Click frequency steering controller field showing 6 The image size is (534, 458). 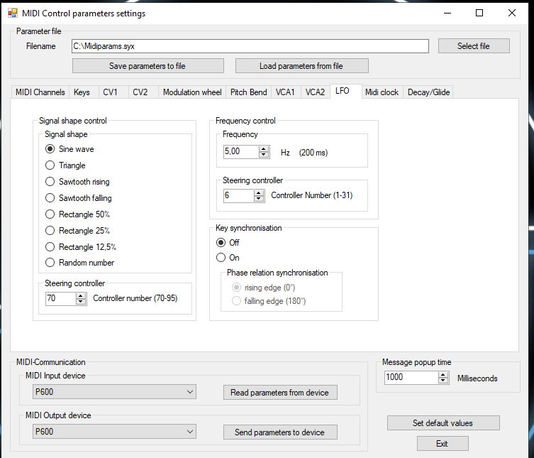point(239,196)
